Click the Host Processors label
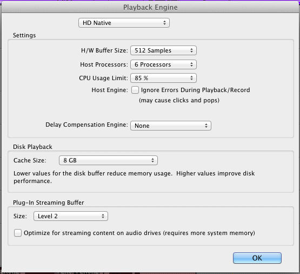Screen dimensions: 300x274 104,64
